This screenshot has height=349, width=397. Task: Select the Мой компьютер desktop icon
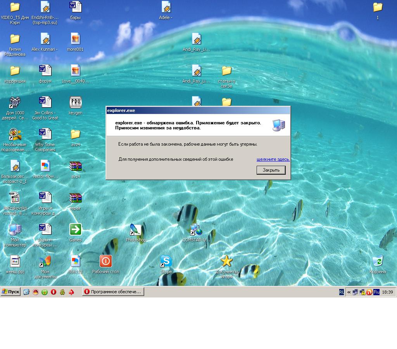coord(15,230)
